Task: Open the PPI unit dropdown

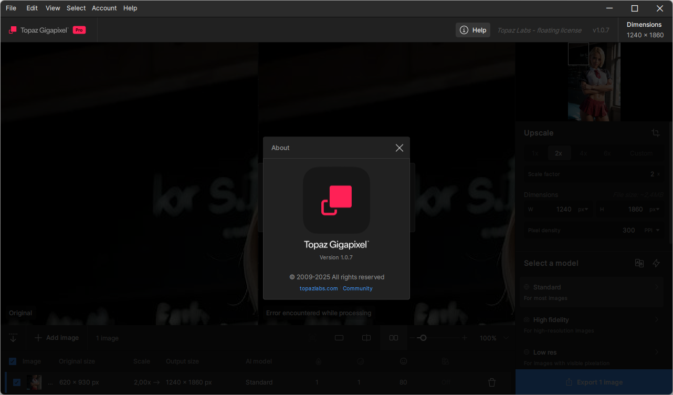Action: coord(651,230)
